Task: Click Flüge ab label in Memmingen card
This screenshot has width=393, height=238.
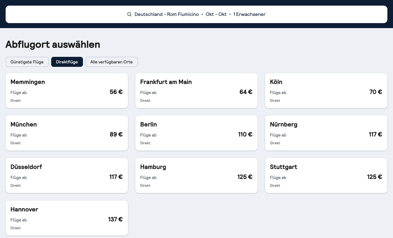Action: [x=19, y=92]
